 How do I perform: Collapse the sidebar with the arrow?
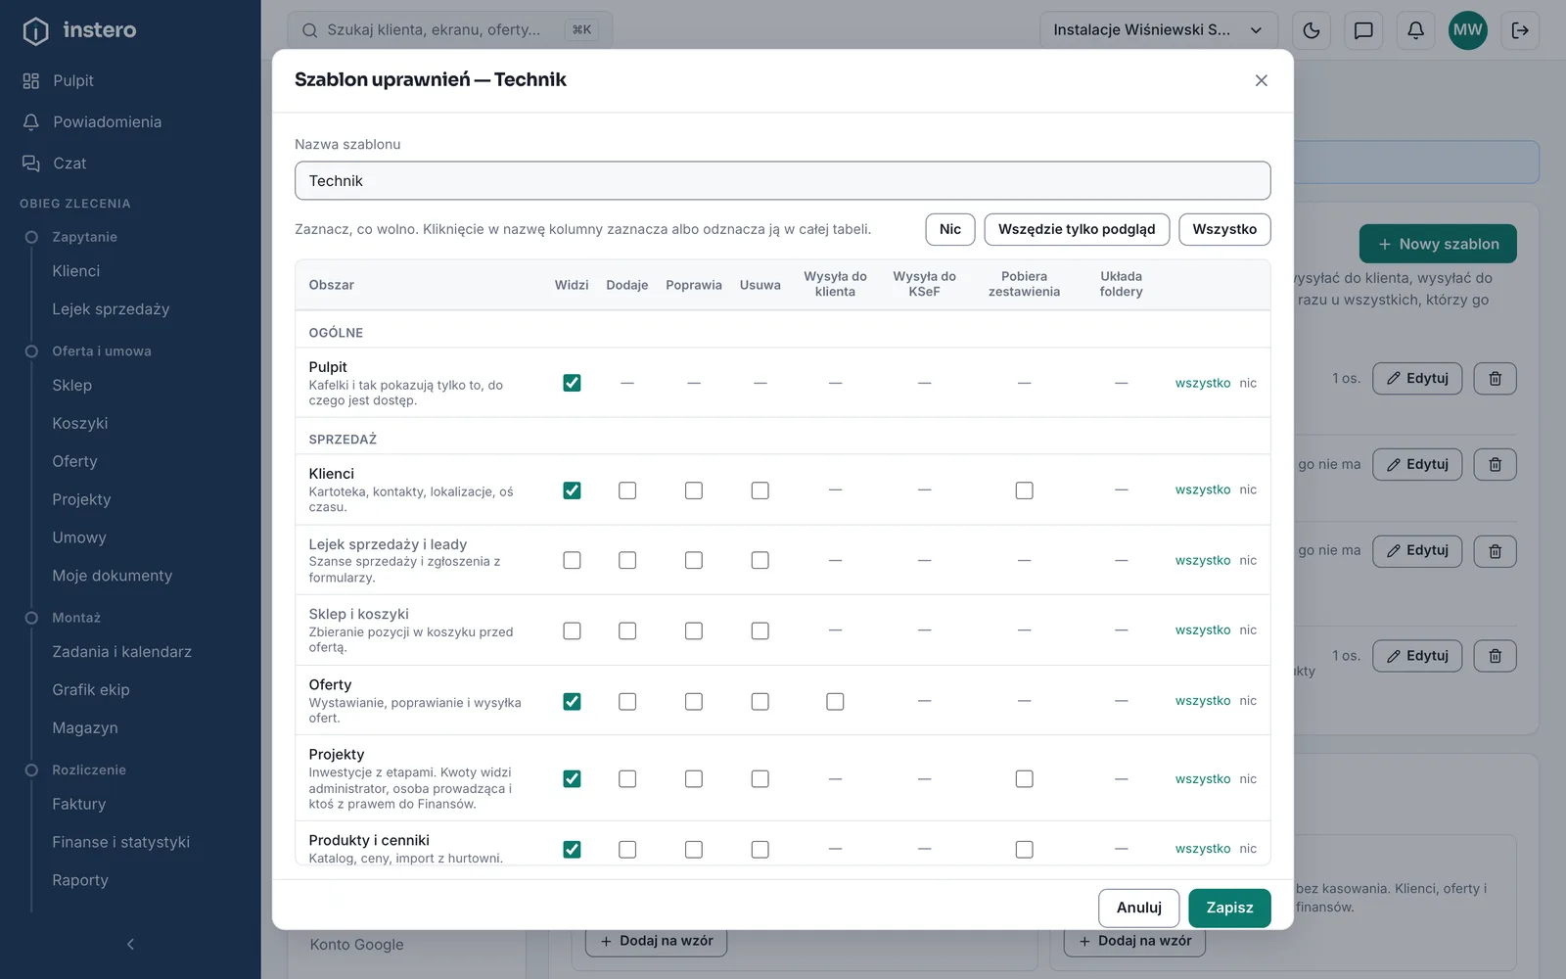click(130, 944)
